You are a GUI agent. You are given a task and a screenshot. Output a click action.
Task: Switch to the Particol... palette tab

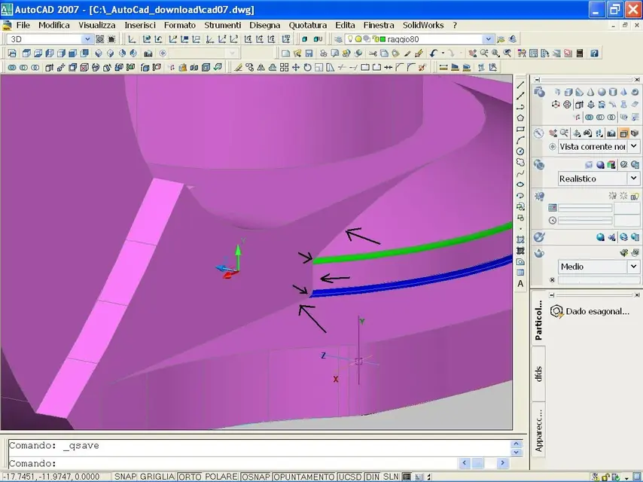[538, 320]
